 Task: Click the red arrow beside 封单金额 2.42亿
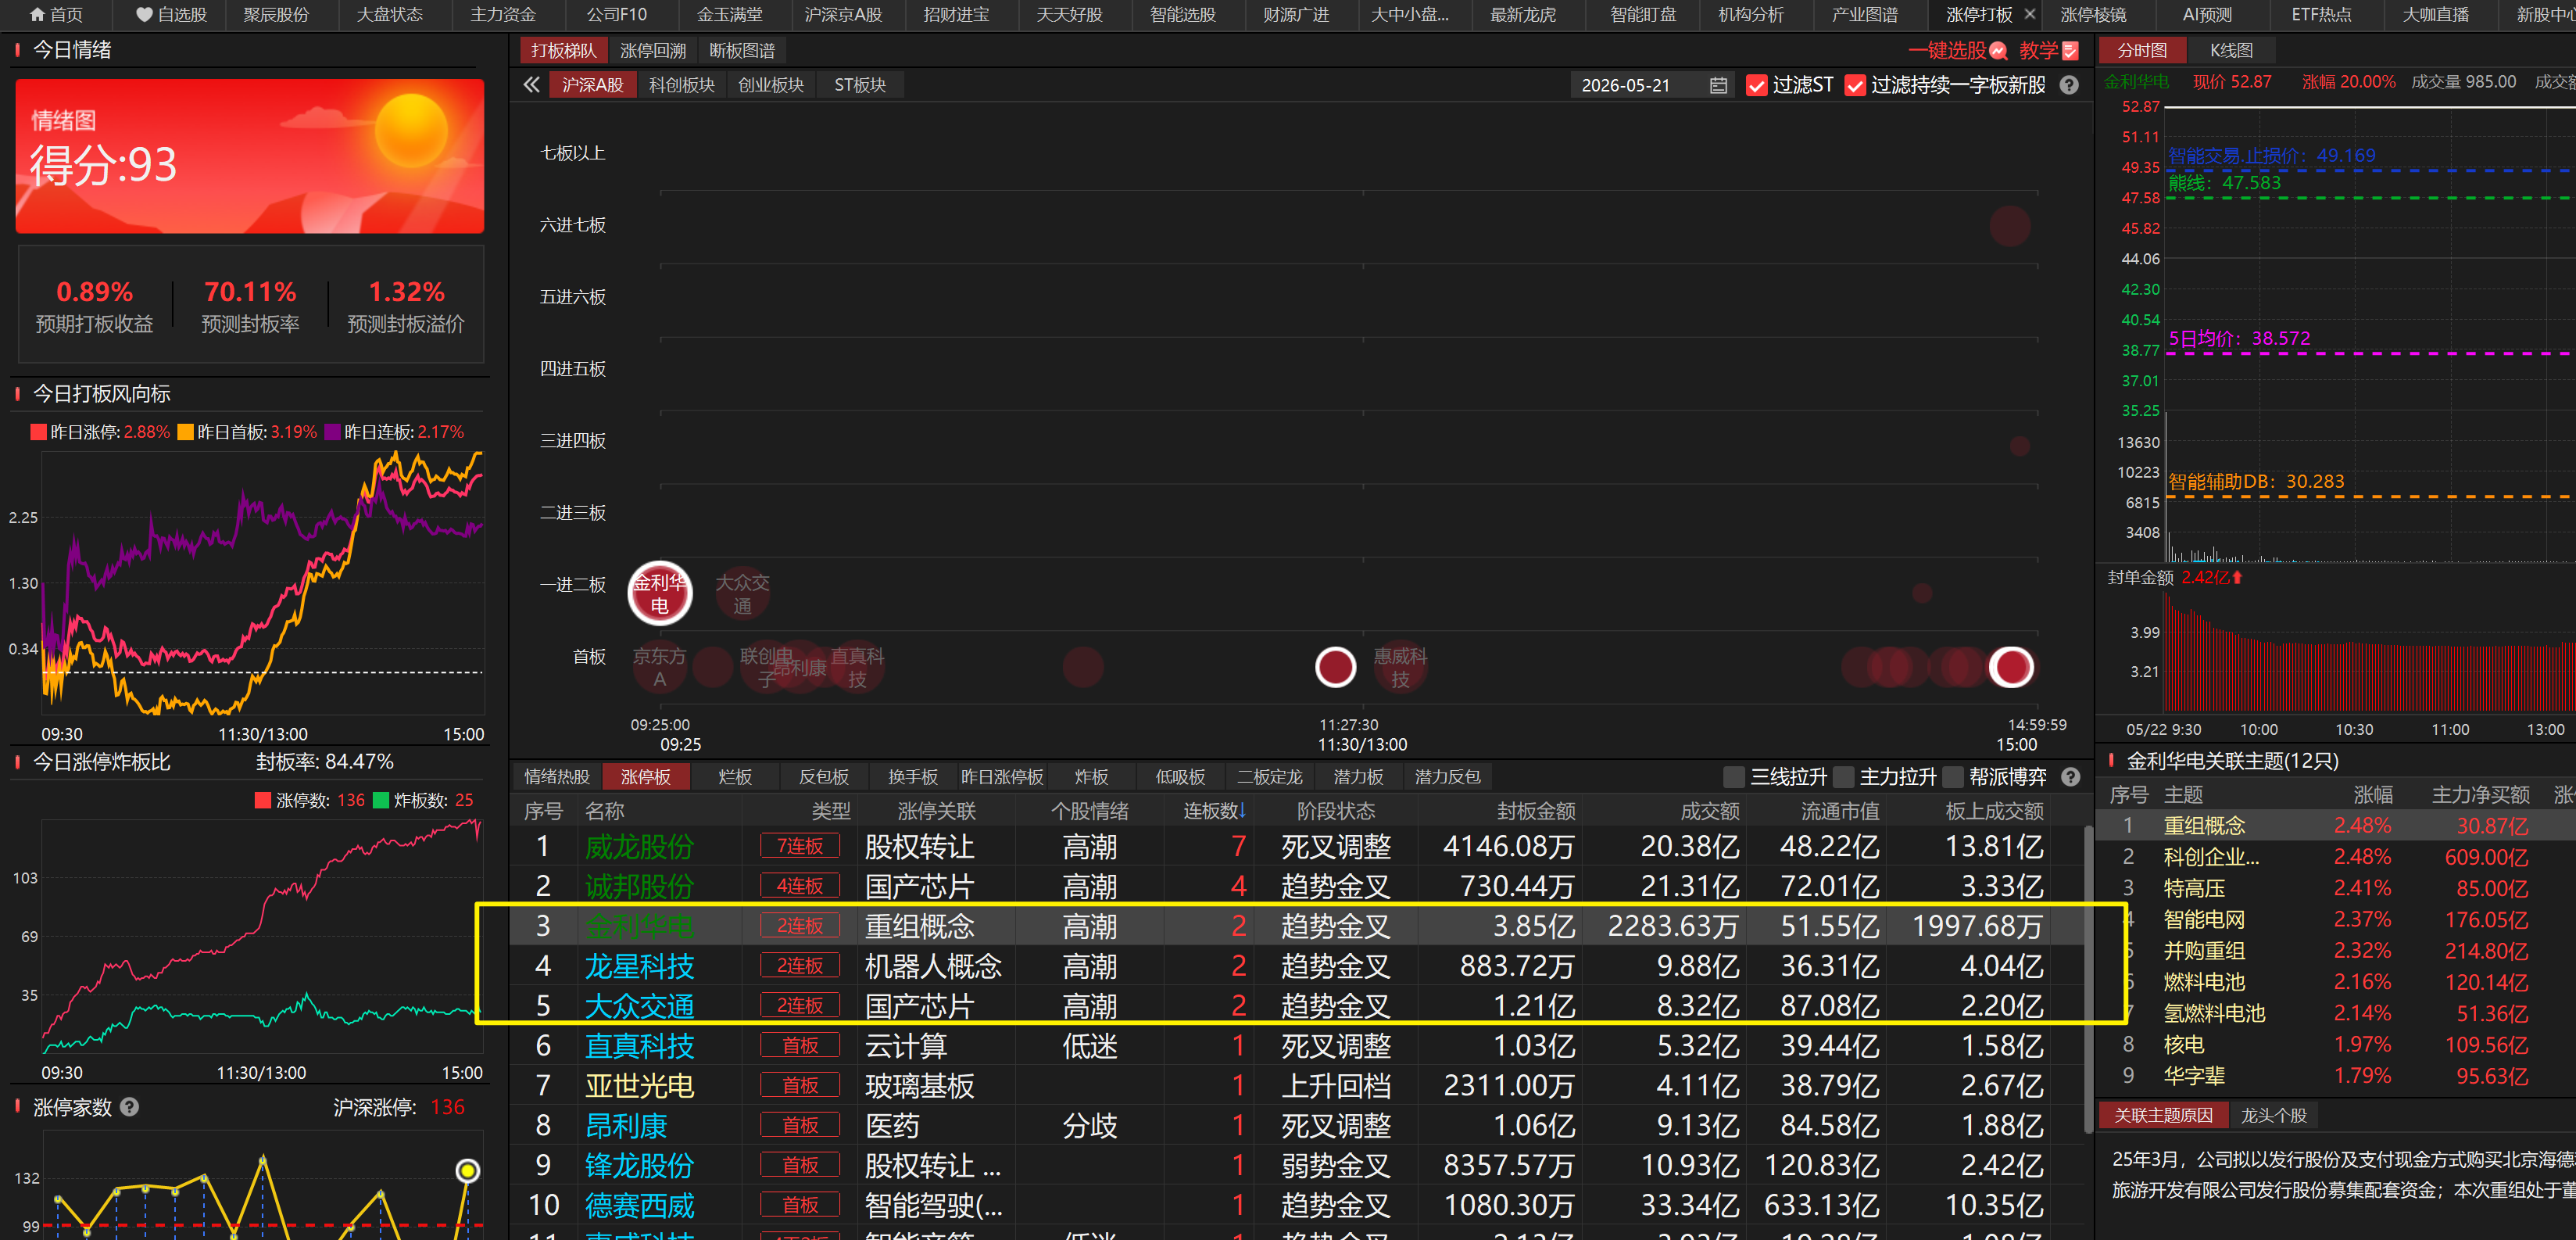(x=2237, y=577)
